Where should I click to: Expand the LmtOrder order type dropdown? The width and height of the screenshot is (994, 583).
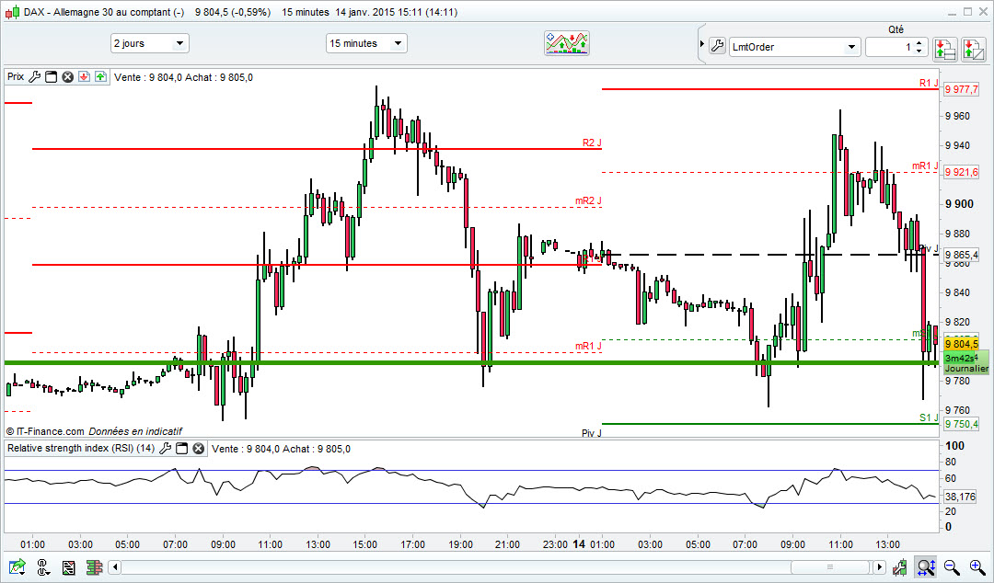coord(794,47)
